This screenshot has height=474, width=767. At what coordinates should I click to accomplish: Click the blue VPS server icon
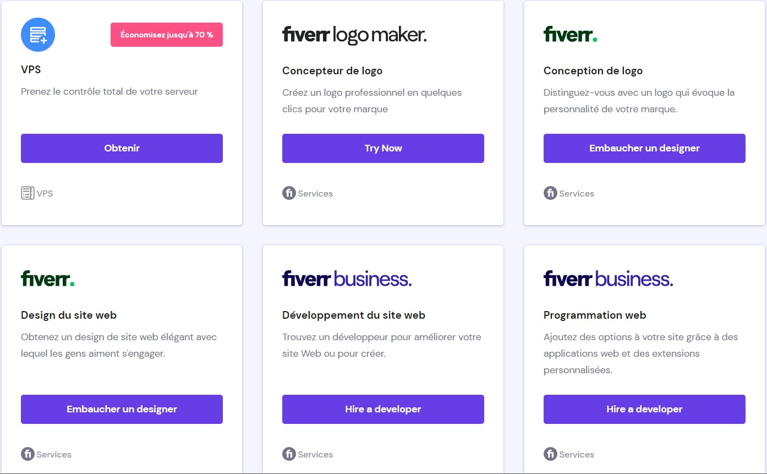38,35
